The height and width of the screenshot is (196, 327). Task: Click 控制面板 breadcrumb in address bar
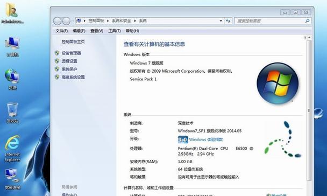tap(96, 20)
